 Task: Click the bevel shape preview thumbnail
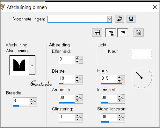(19, 65)
